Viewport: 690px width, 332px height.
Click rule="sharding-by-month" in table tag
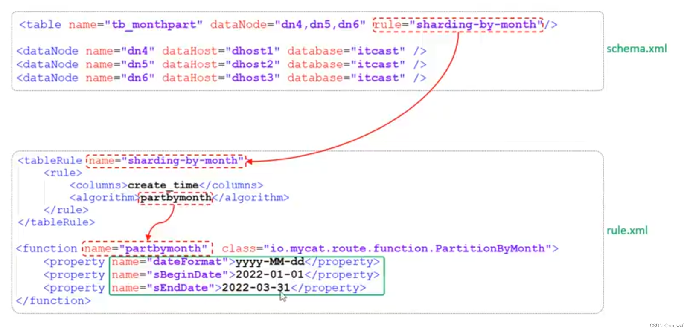(458, 25)
